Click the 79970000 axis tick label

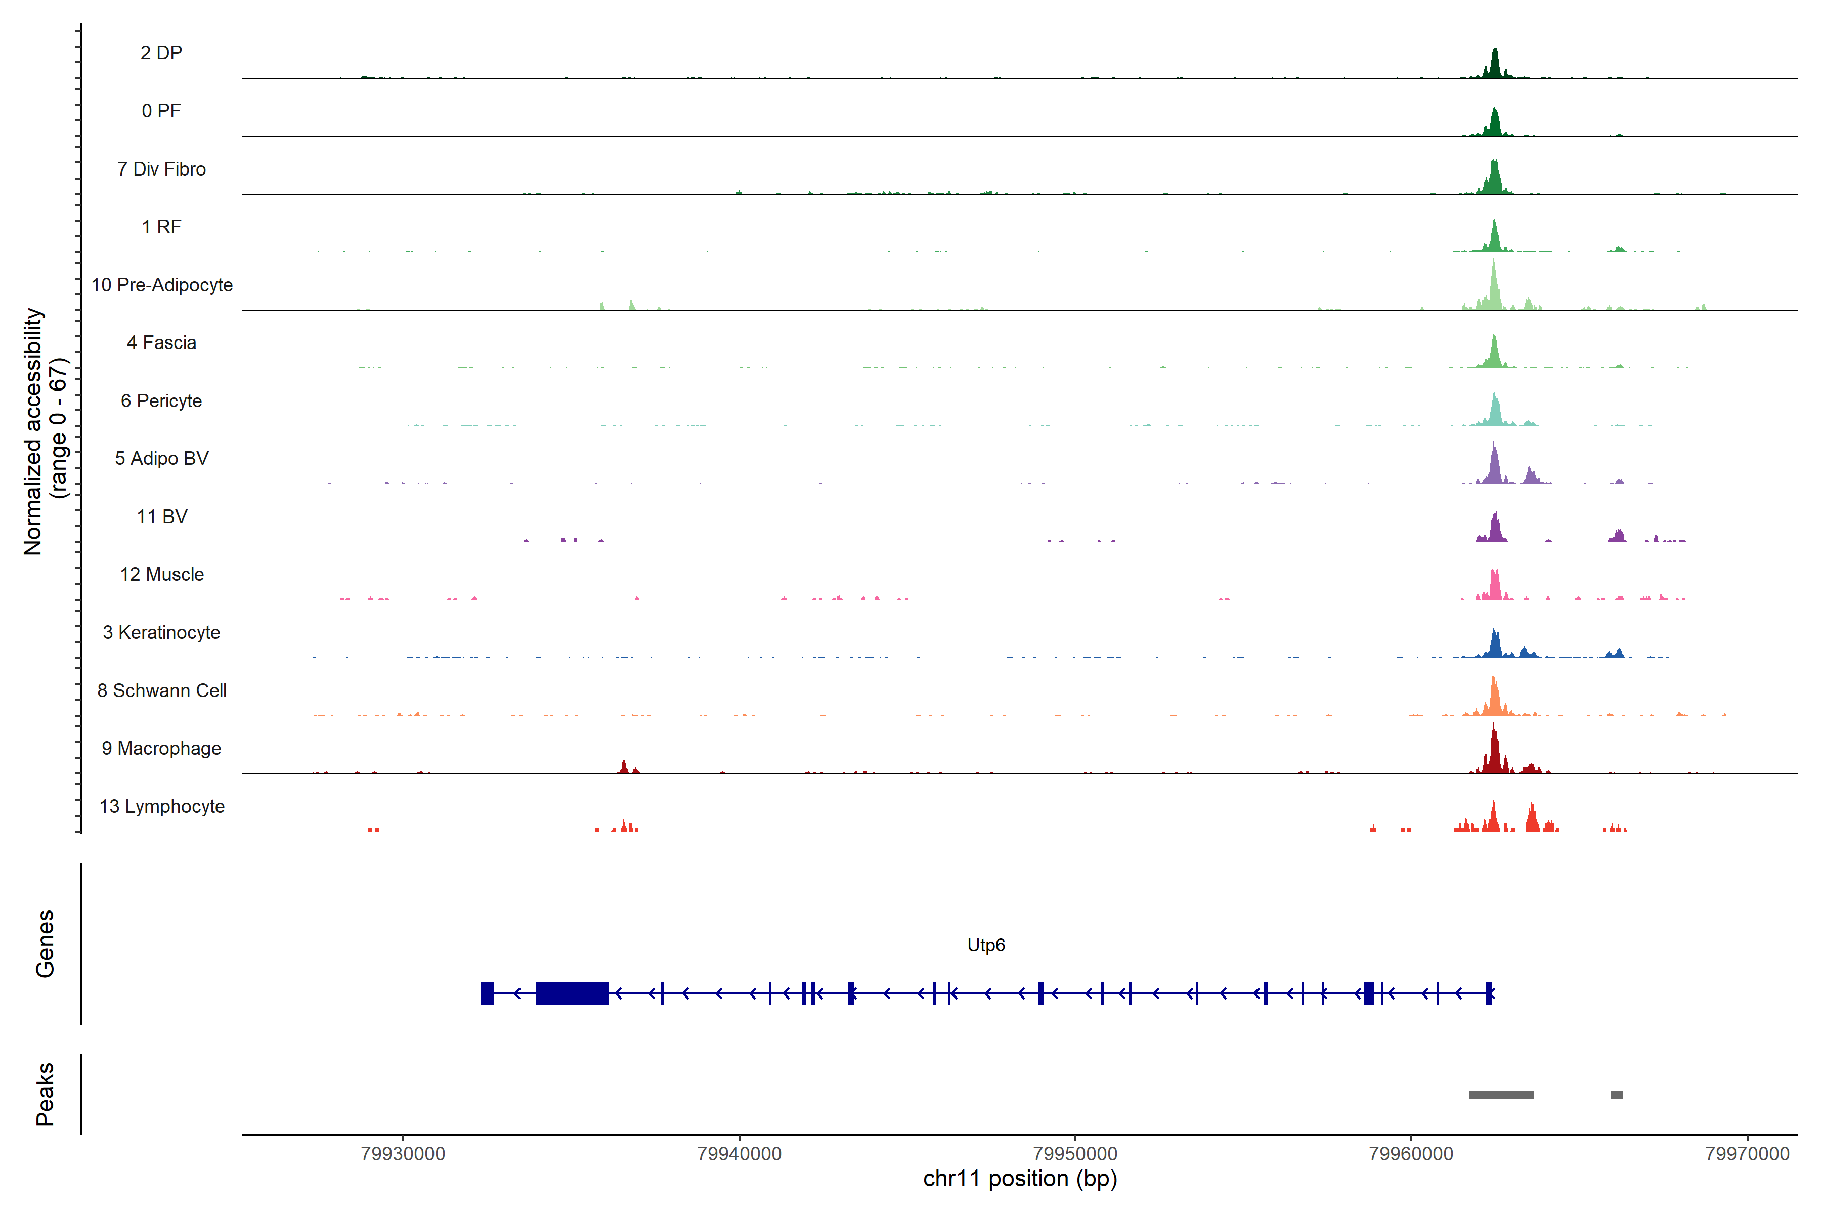1747,1154
